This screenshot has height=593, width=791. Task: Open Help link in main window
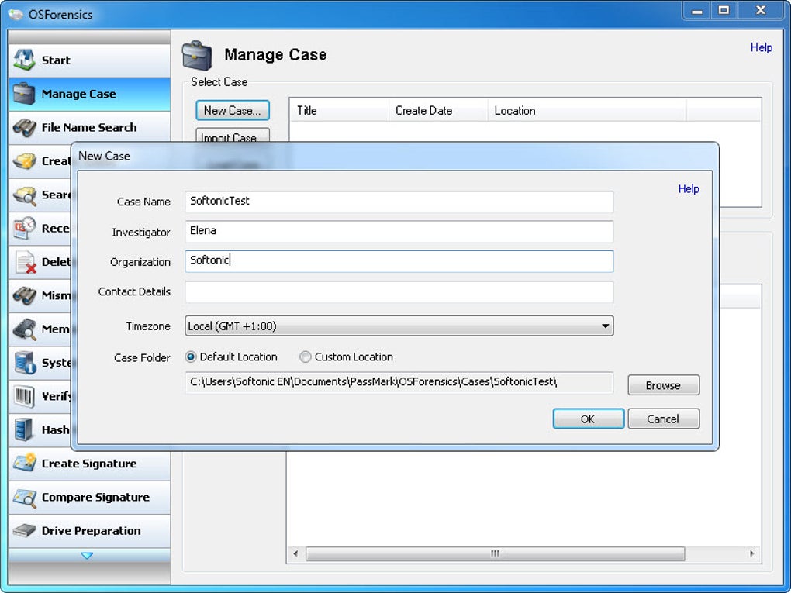coord(762,47)
